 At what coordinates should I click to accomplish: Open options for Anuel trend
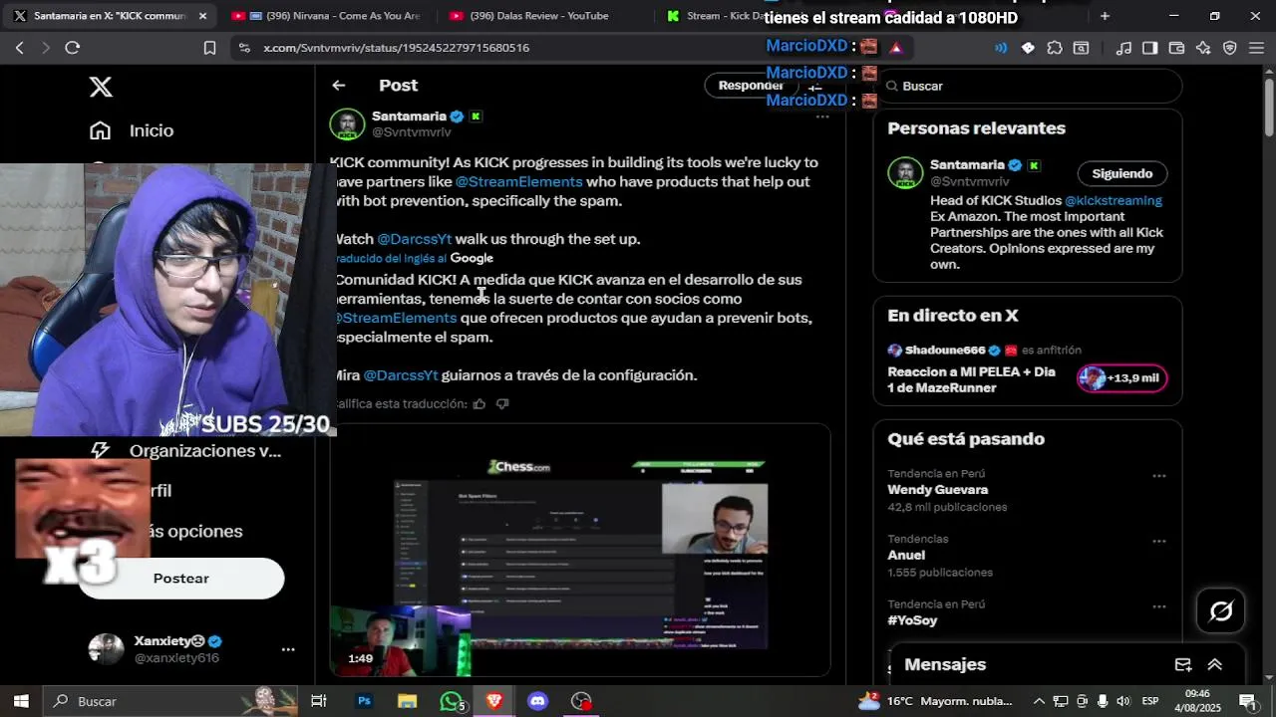[1159, 542]
